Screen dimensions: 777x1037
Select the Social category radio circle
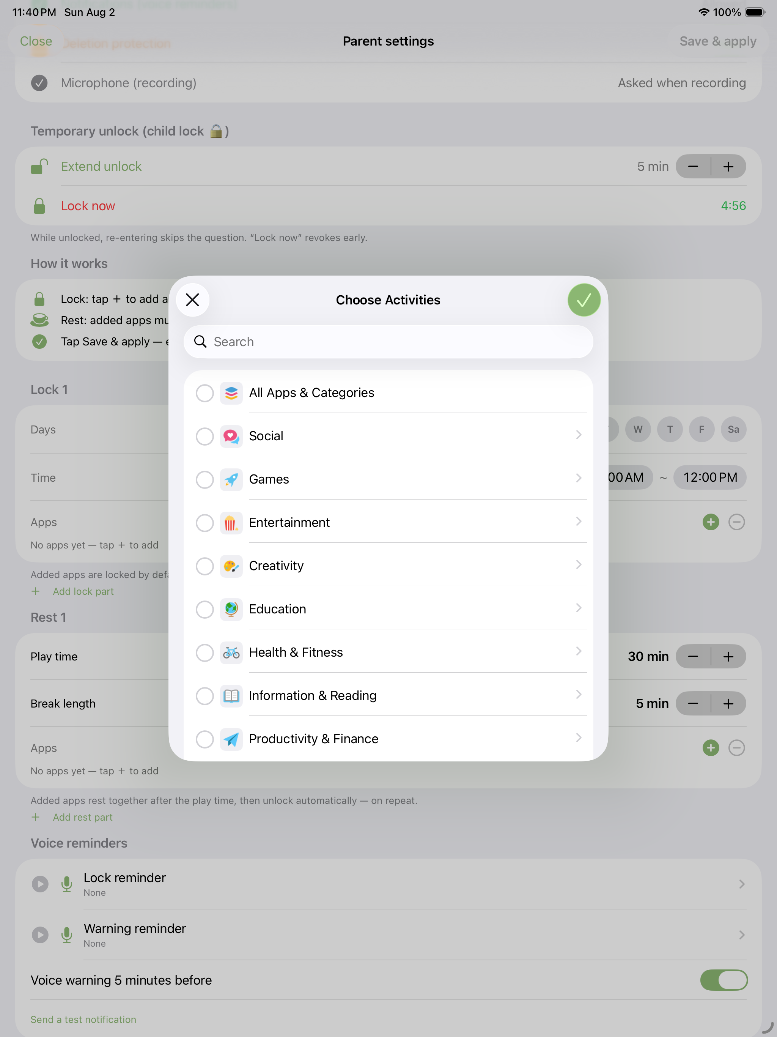(x=205, y=436)
